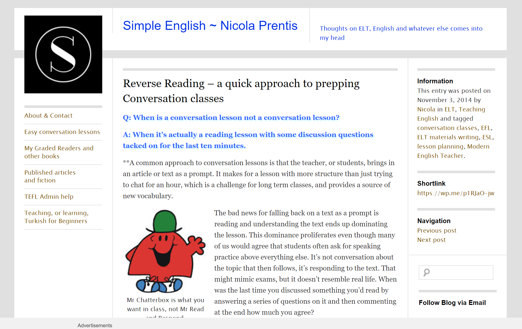Viewport: 522px width, 329px height.
Task: Open the EFL tag link
Action: tap(486, 128)
